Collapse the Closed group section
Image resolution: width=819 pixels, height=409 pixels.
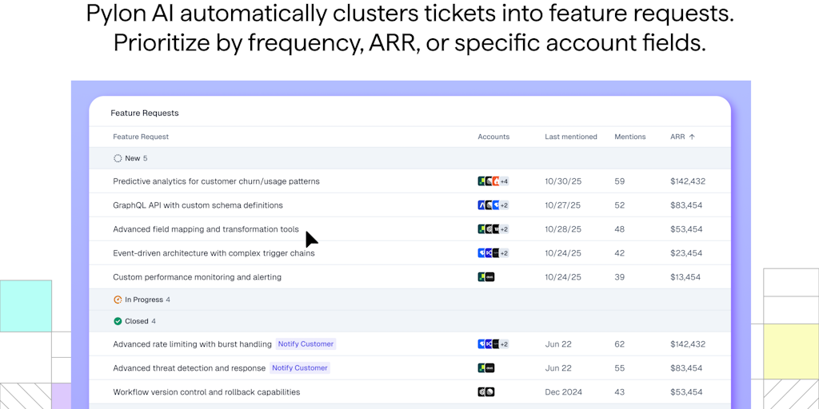coord(136,321)
